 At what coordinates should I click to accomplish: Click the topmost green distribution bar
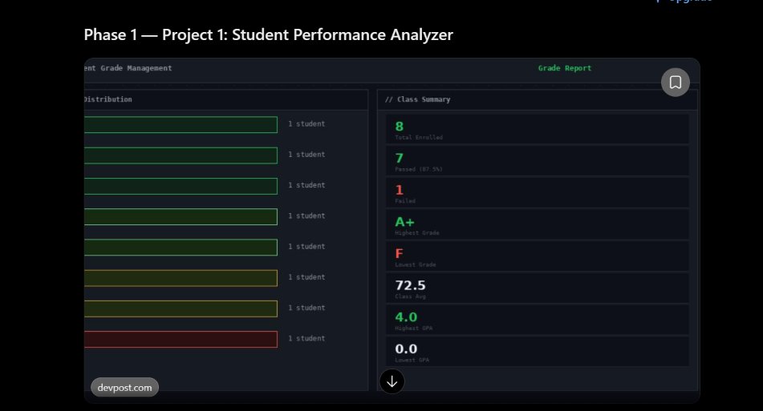pos(181,124)
